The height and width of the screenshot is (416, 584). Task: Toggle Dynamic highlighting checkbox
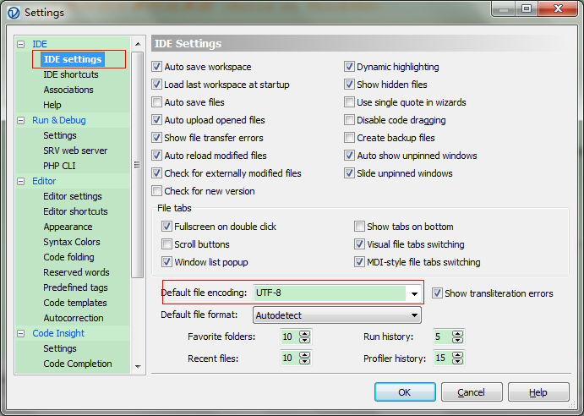(x=349, y=67)
